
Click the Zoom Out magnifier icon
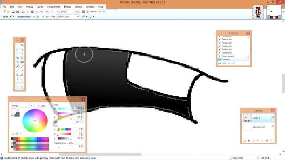point(58,12)
